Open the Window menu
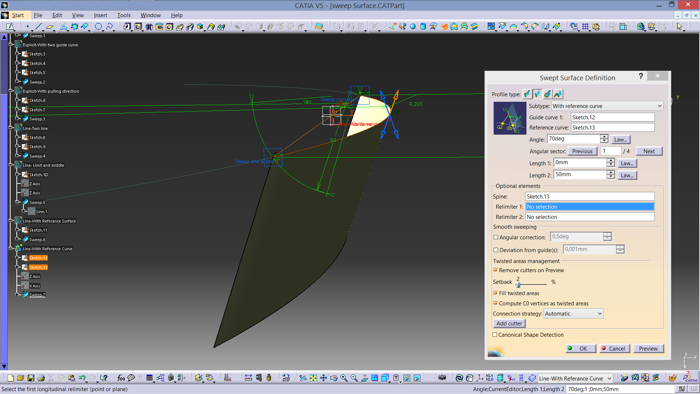Image resolution: width=700 pixels, height=394 pixels. click(151, 15)
